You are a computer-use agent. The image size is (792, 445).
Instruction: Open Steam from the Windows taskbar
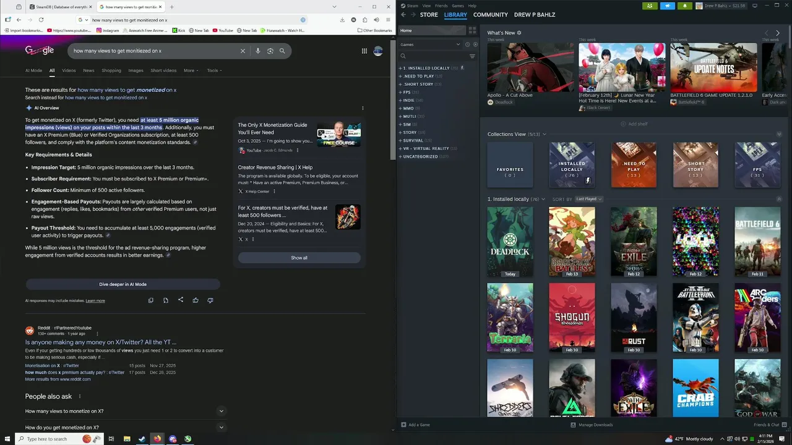[142, 439]
